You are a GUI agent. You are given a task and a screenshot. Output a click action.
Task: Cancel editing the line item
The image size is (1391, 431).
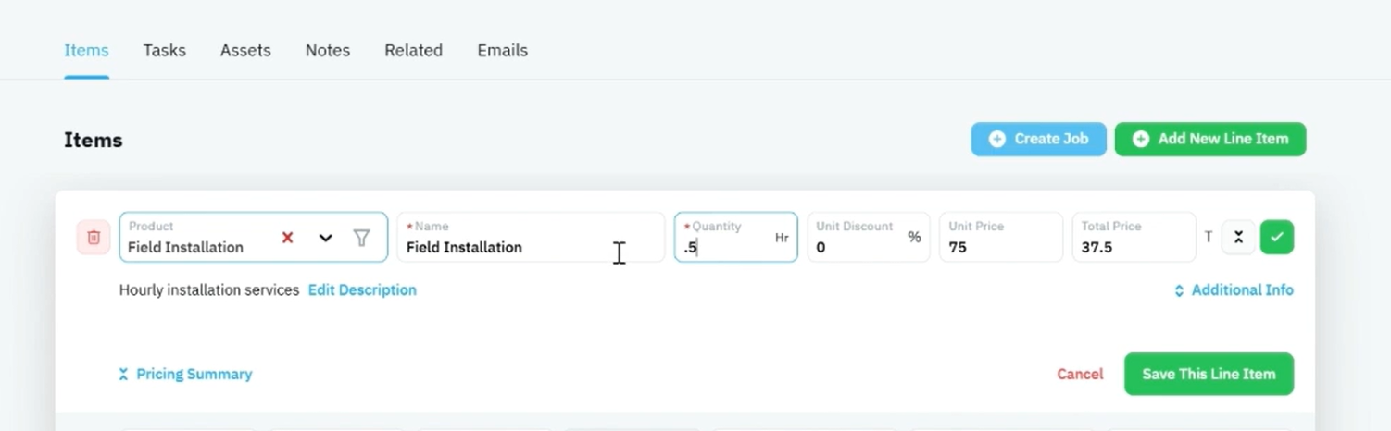pyautogui.click(x=1080, y=375)
